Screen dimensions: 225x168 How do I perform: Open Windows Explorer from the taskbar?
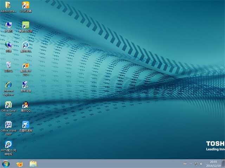point(33,163)
